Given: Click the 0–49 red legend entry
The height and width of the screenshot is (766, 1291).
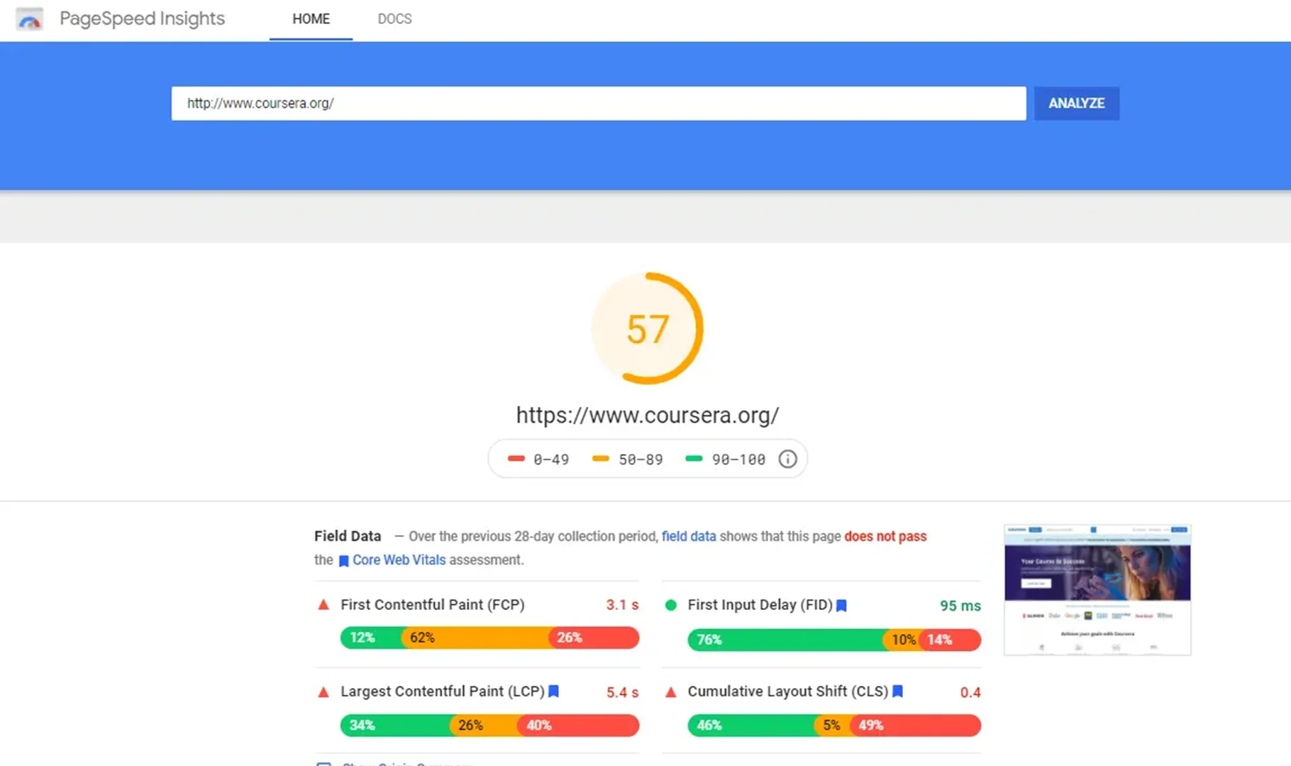Looking at the screenshot, I should pyautogui.click(x=538, y=460).
